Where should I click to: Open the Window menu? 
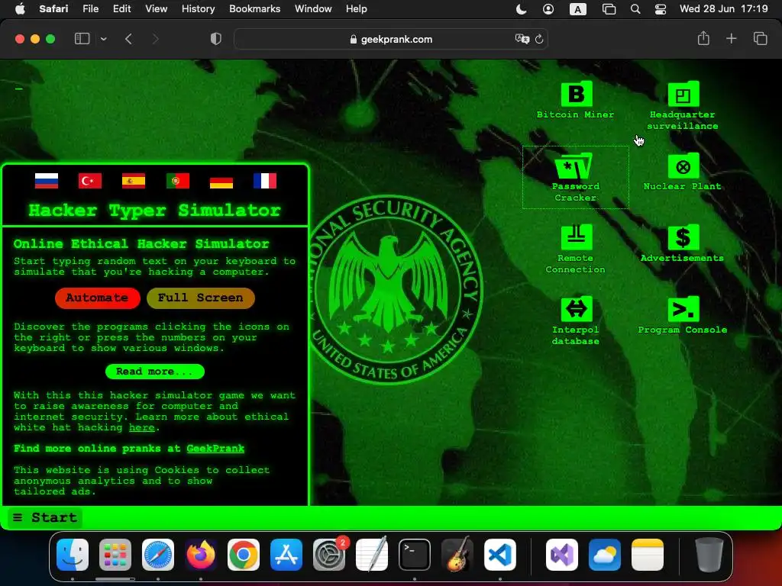point(313,8)
